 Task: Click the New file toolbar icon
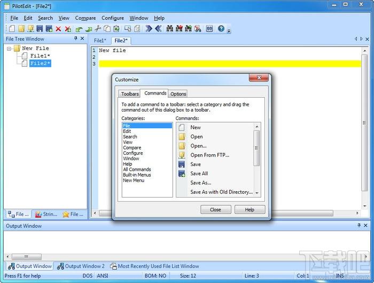pos(12,29)
